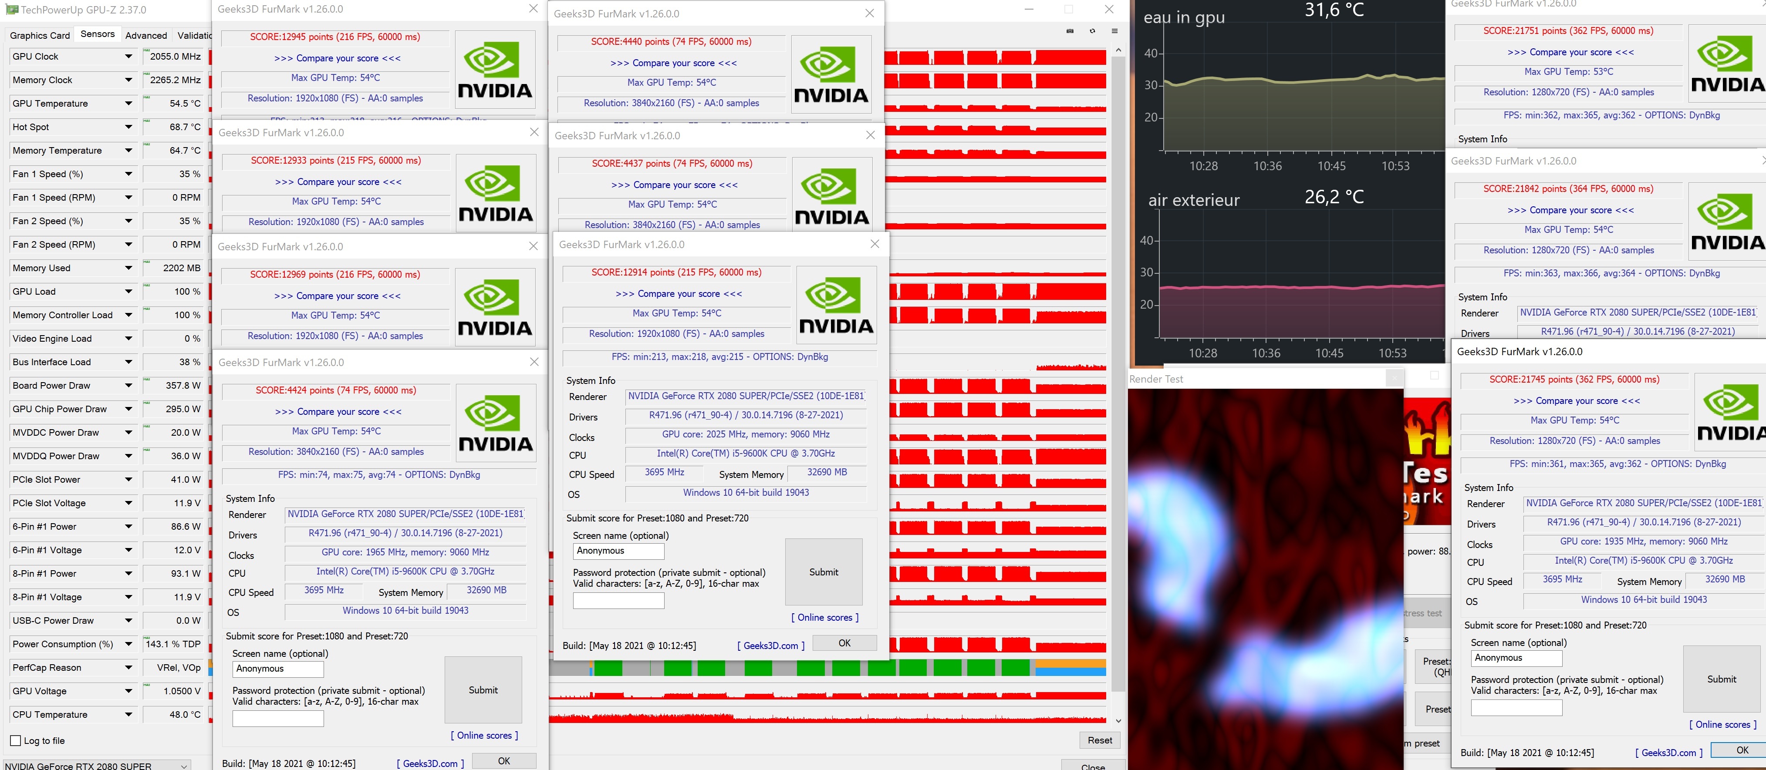Click NVIDIA logo in the 12945 points window
This screenshot has height=770, width=1766.
494,69
